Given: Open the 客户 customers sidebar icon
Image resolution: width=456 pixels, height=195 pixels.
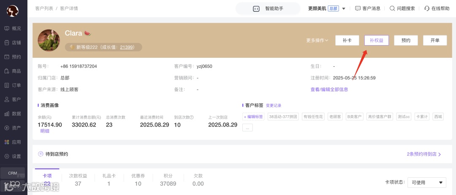Looking at the screenshot, I should (7, 99).
